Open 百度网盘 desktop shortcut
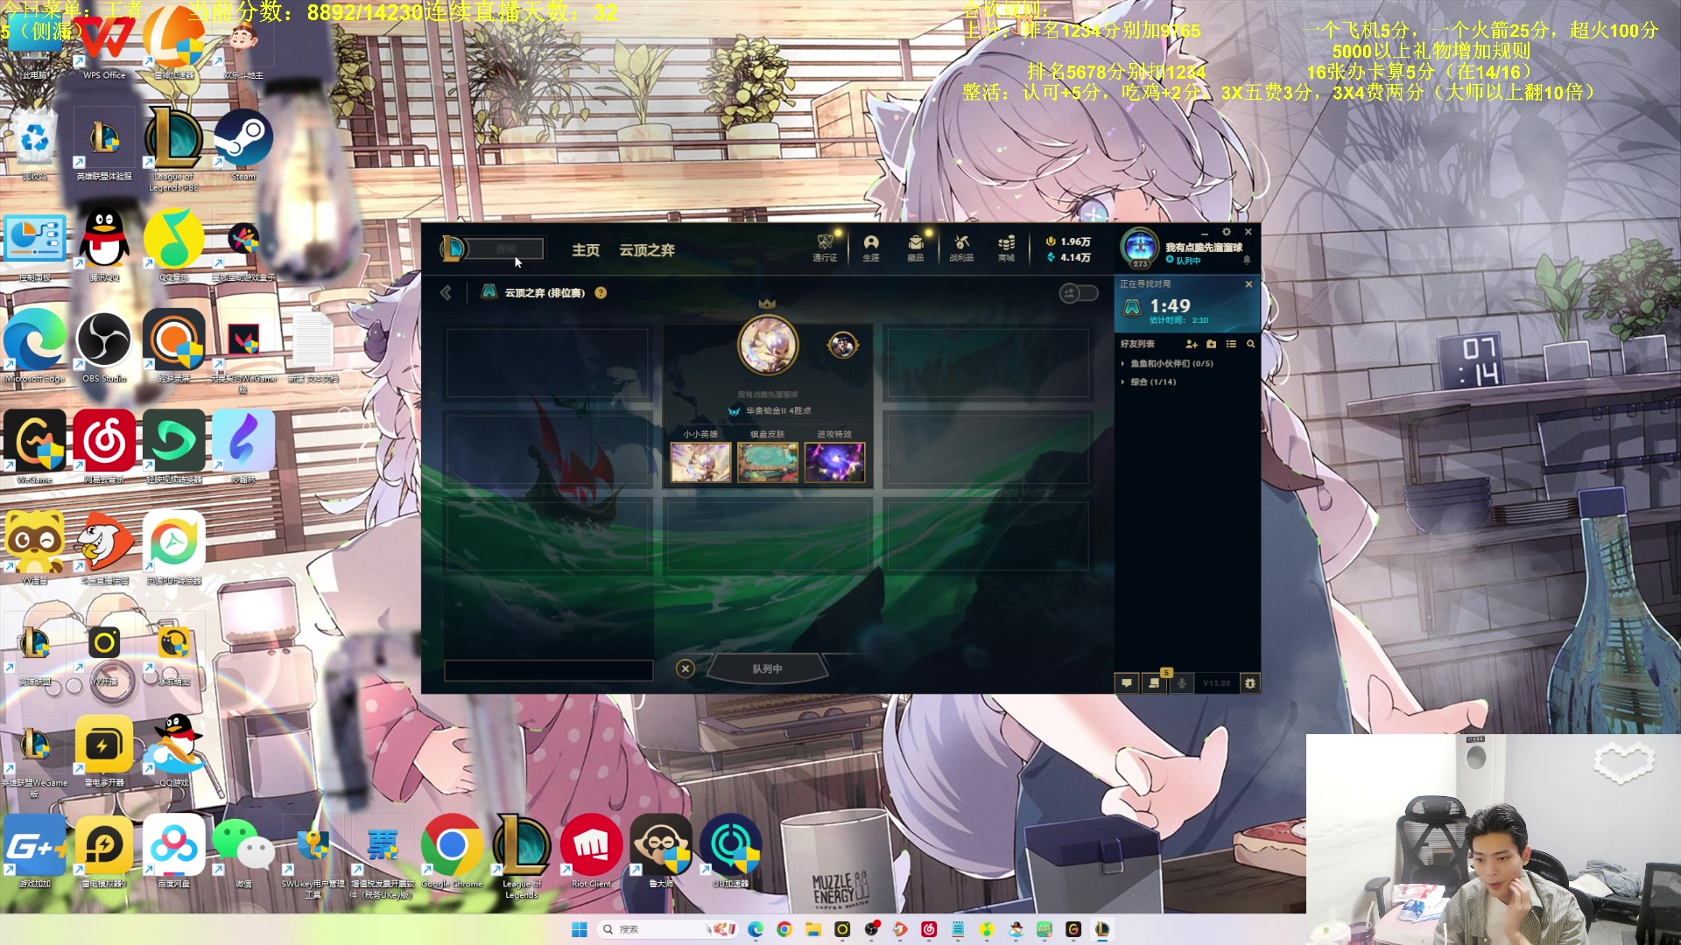The height and width of the screenshot is (945, 1681). pyautogui.click(x=173, y=851)
